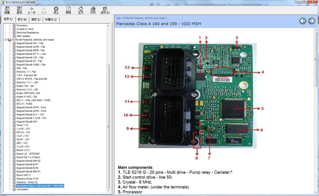Screen dimensions: 319x196
Task: Click the Locate (查找) toolbar icon
Action: [x=19, y=10]
